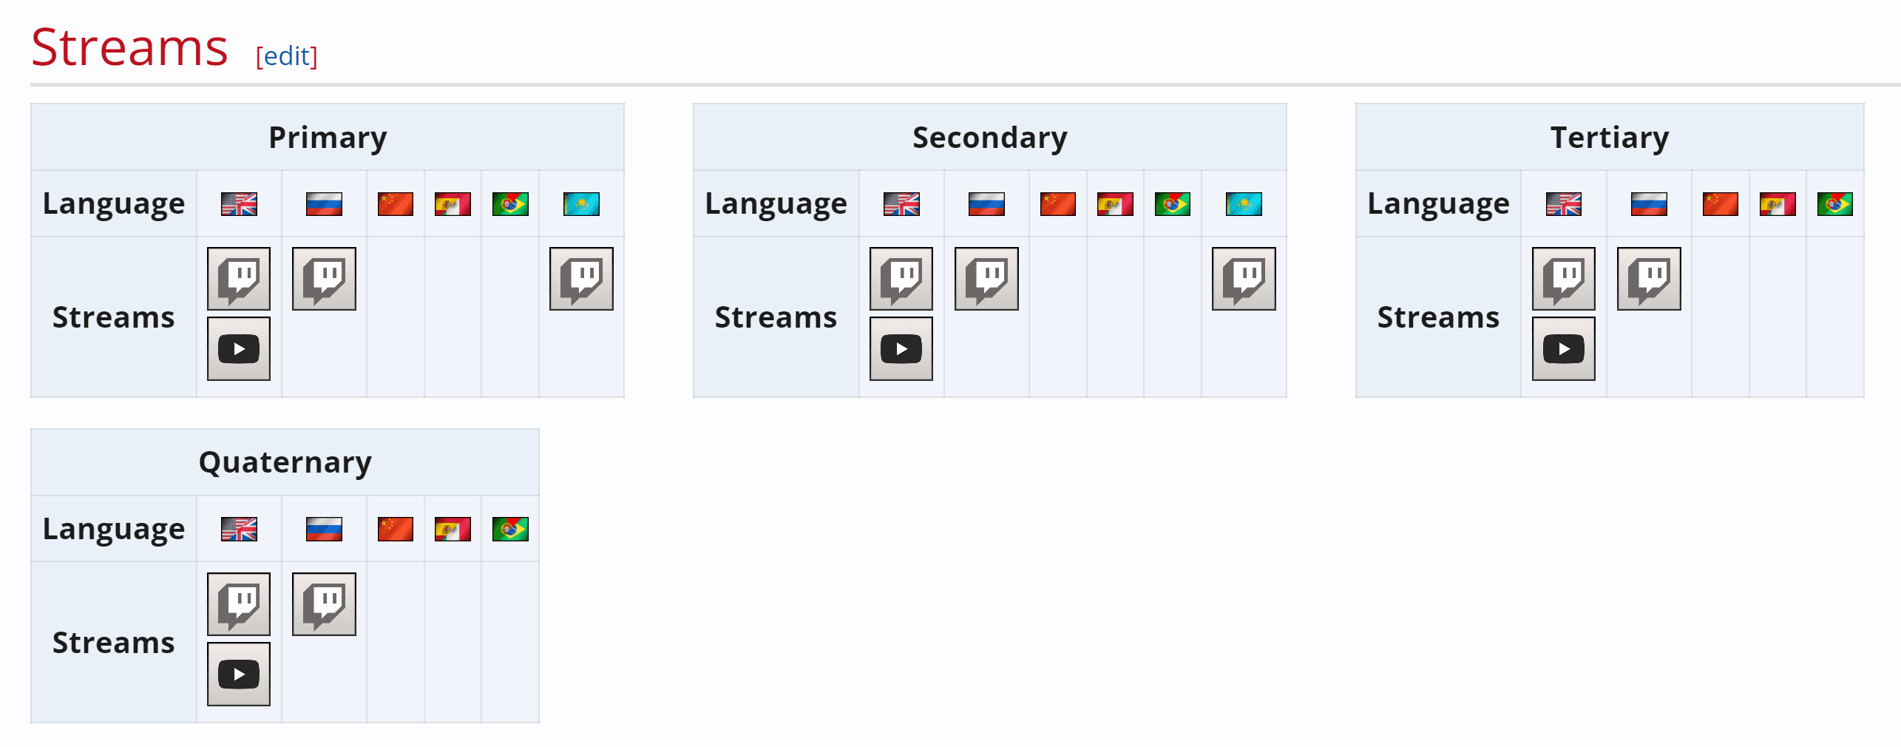This screenshot has width=1901, height=747.
Task: Open Secondary English YouTube stream
Action: 901,348
